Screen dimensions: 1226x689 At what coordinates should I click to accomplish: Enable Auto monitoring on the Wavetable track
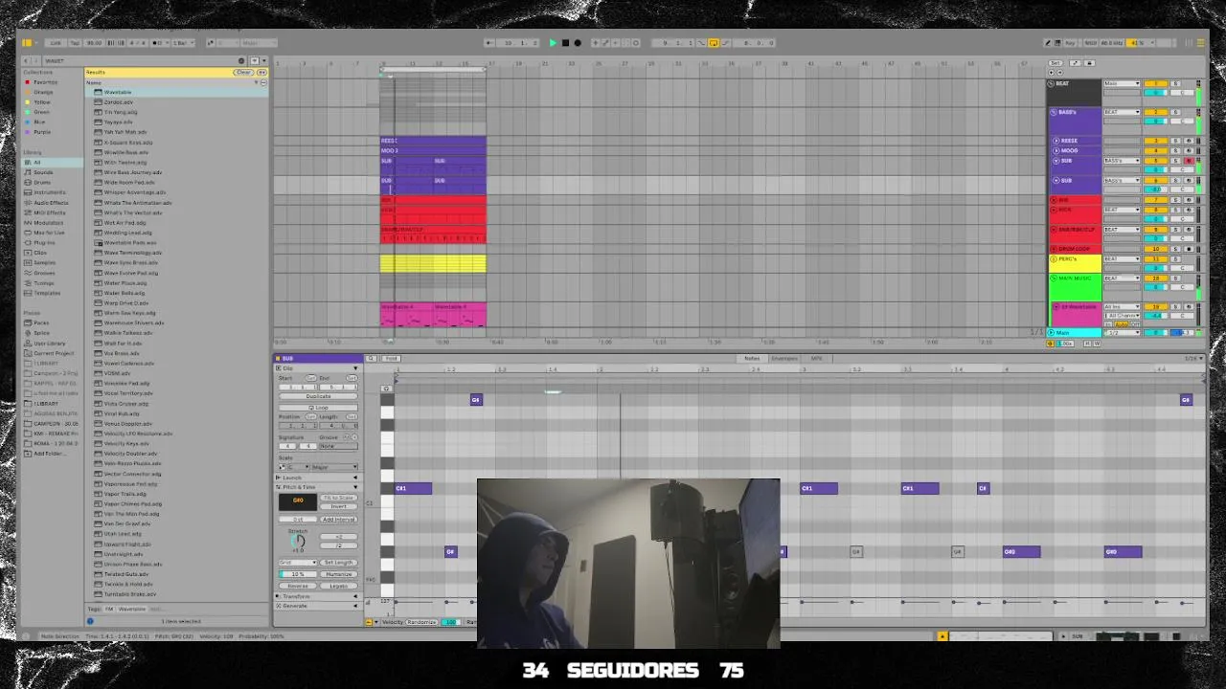point(1122,324)
